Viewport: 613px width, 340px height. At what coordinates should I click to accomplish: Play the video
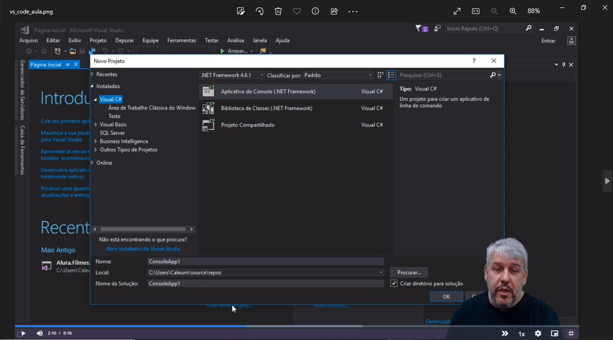coord(23,333)
